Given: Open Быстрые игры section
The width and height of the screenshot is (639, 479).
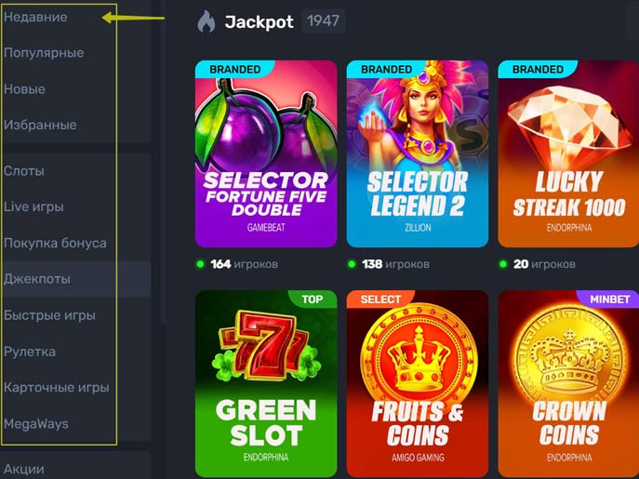Looking at the screenshot, I should coord(49,315).
